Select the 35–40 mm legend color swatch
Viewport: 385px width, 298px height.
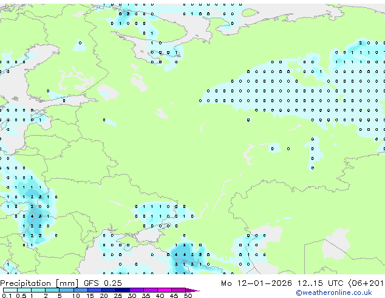click(150, 290)
